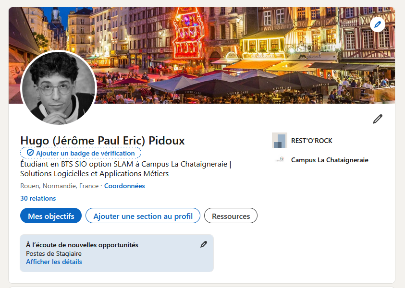The image size is (405, 288).
Task: Click the 'À l'écoute de nouvelles opportunités' heading
Action: pyautogui.click(x=82, y=245)
